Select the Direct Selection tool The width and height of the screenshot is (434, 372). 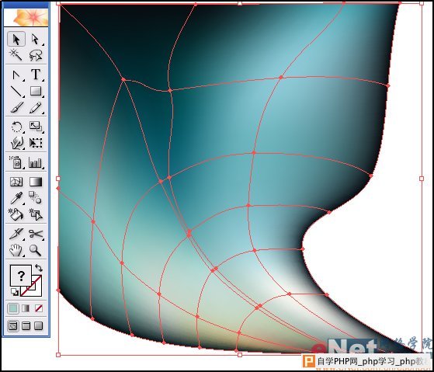pyautogui.click(x=36, y=39)
